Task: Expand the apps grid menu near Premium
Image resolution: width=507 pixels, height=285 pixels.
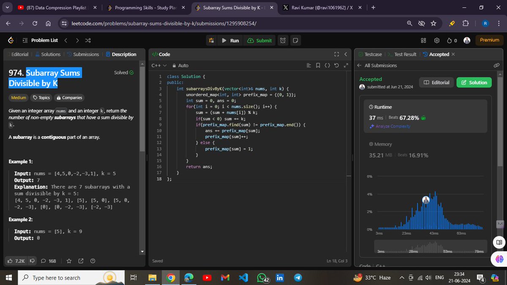Action: click(x=423, y=40)
